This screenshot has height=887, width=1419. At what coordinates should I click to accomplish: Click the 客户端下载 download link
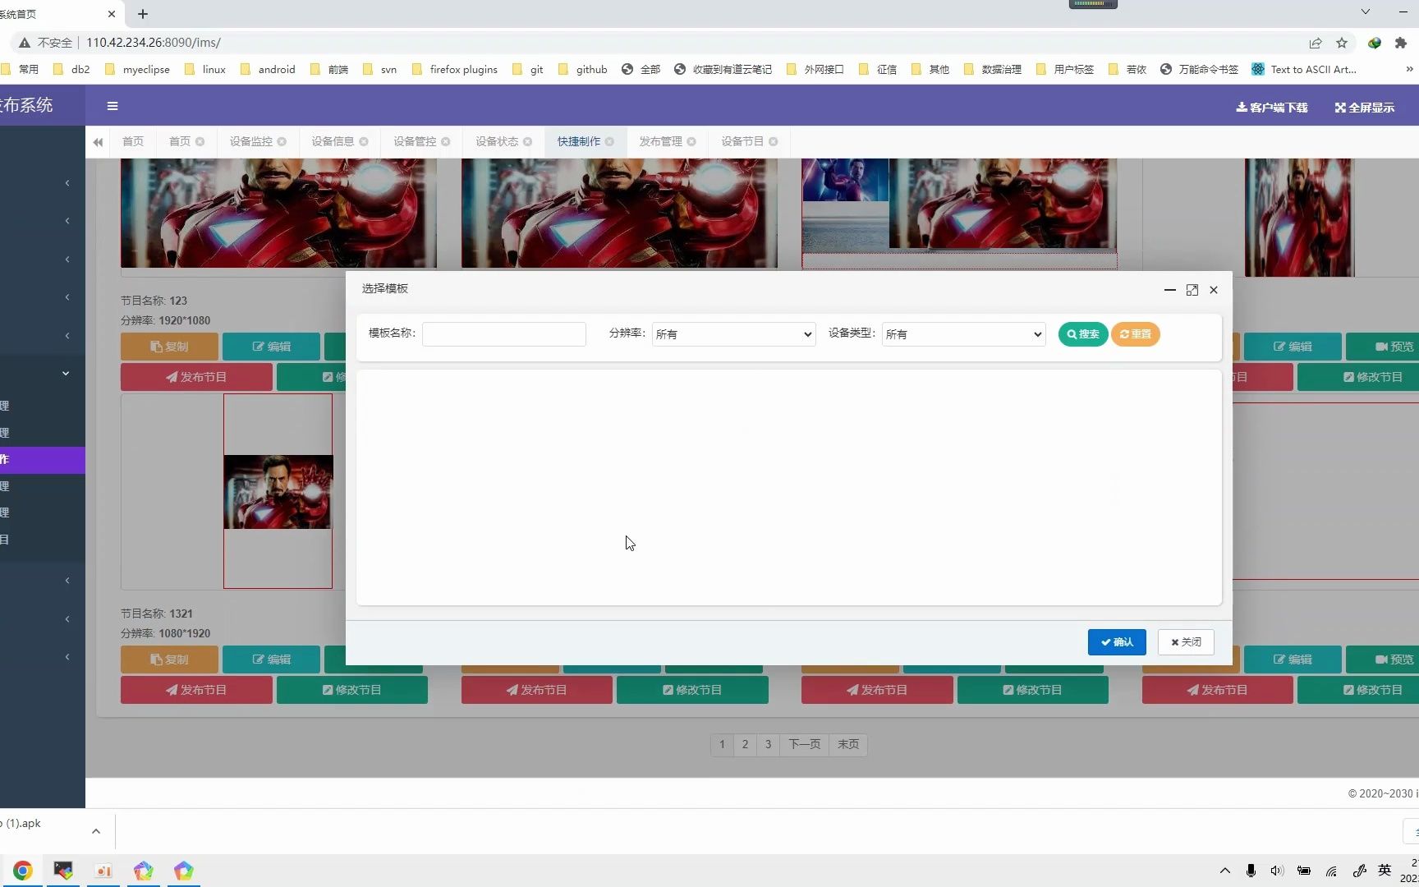click(x=1272, y=108)
